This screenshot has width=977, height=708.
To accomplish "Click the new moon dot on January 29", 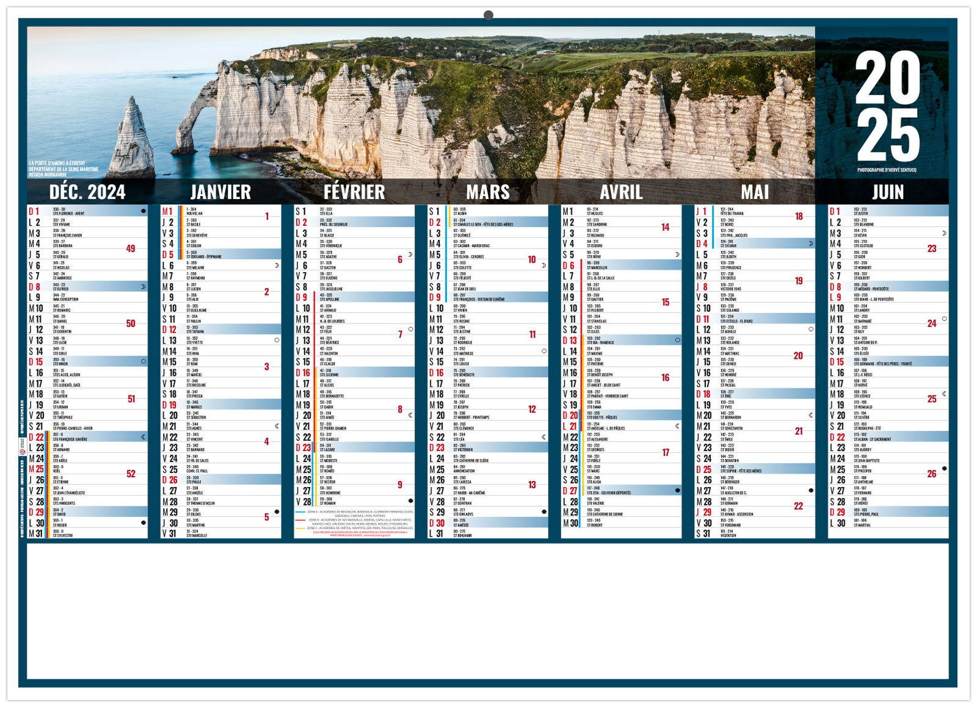I will click(x=277, y=512).
